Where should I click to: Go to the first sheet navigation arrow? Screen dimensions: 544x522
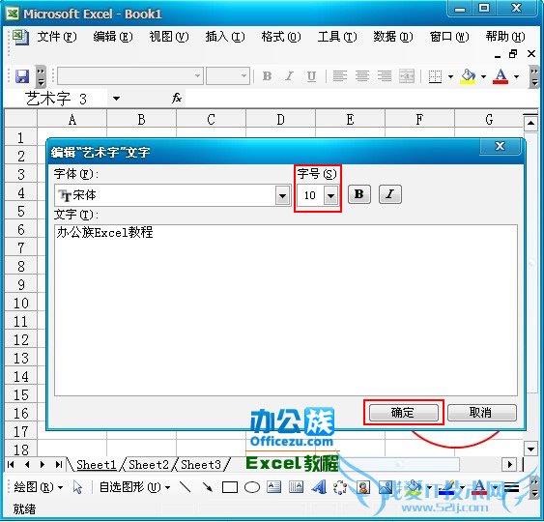coord(11,464)
